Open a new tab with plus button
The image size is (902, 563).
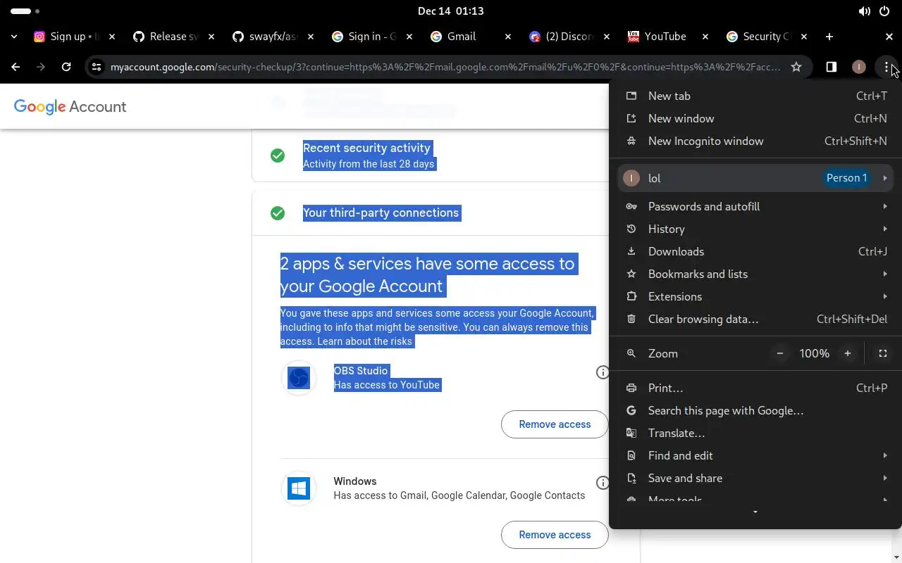[x=829, y=37]
